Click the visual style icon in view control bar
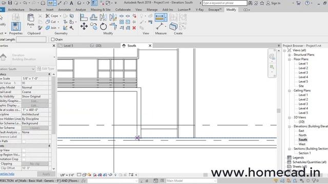The width and height of the screenshot is (328, 184). pyautogui.click(x=84, y=175)
